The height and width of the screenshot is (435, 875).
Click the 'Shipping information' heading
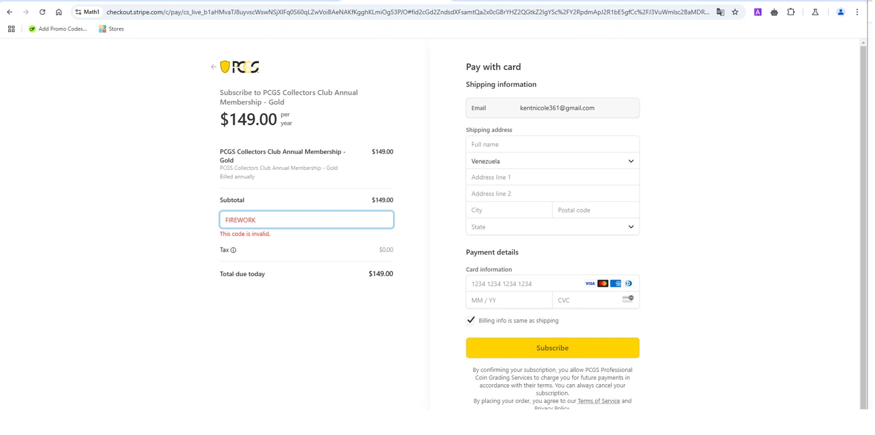click(501, 85)
